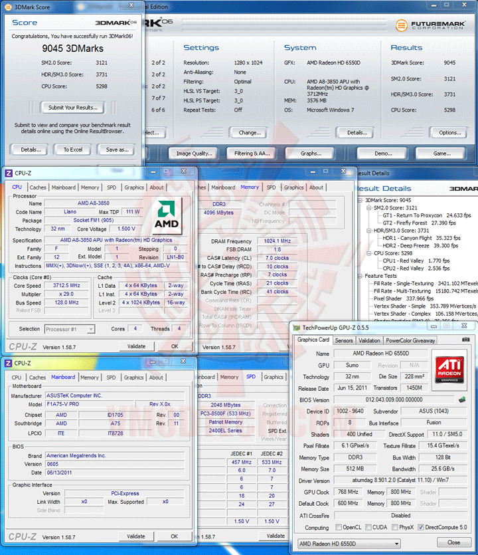Select Pixel Shader 337.966 fps row
The width and height of the screenshot is (478, 555).
click(x=404, y=298)
